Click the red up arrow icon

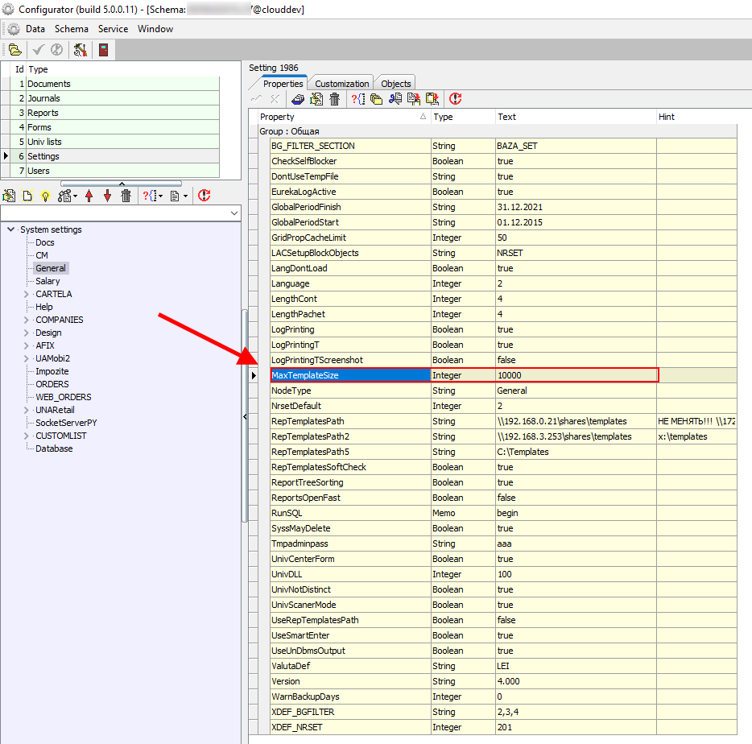89,196
